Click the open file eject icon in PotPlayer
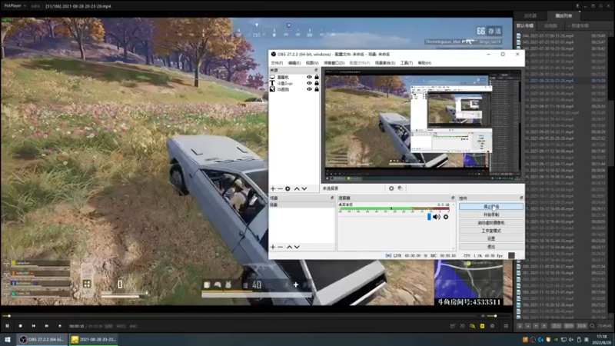Viewport: 615px width, 346px height. click(x=60, y=326)
